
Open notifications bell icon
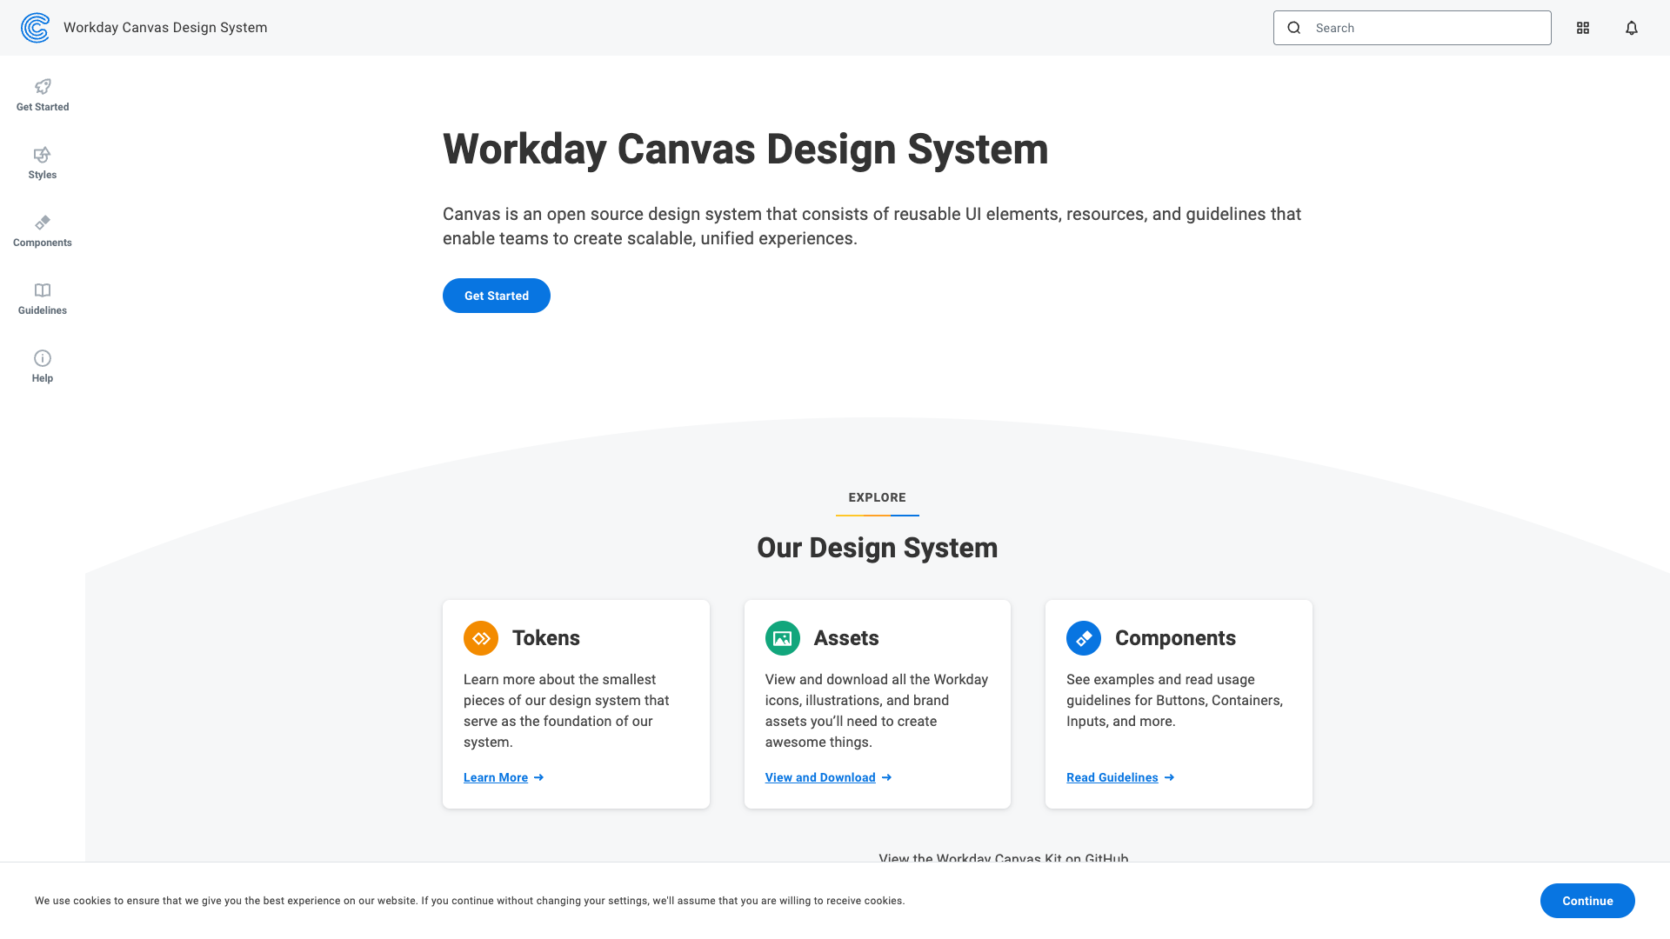(1632, 28)
